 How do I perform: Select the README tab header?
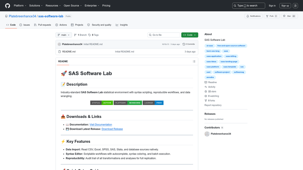click(63, 61)
